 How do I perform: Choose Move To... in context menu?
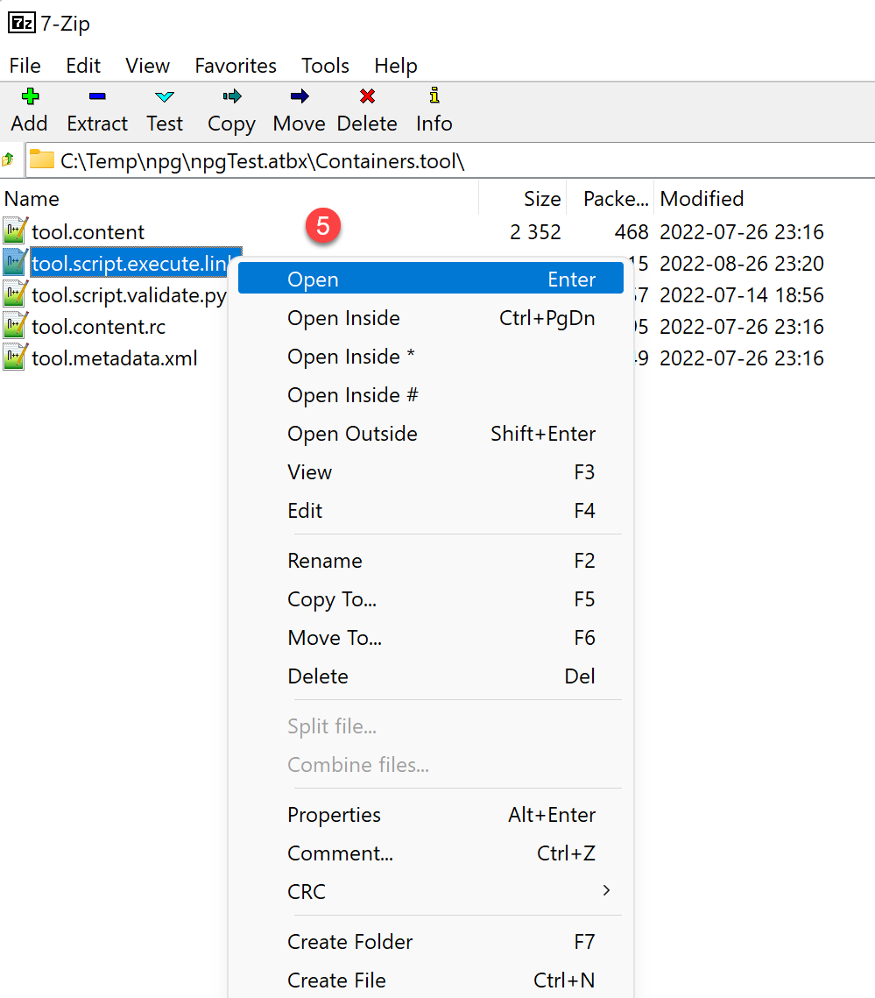tap(431, 638)
